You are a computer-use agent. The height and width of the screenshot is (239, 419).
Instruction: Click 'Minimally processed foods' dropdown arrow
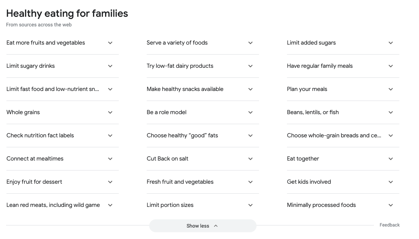tap(391, 205)
